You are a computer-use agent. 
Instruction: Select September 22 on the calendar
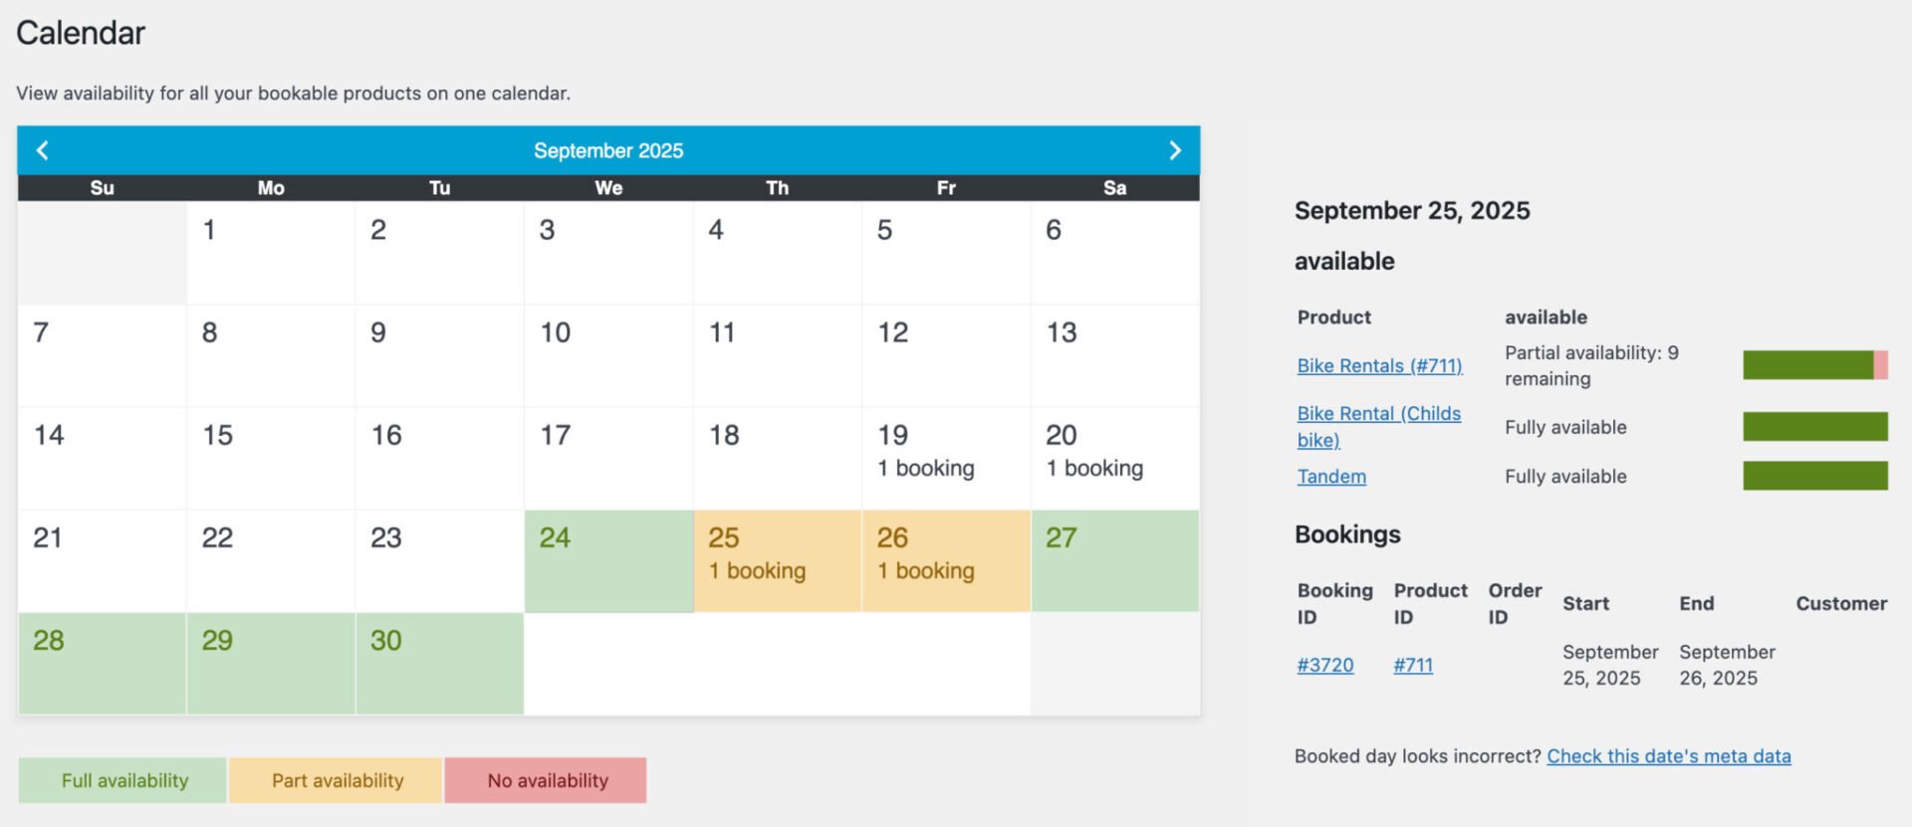click(271, 561)
